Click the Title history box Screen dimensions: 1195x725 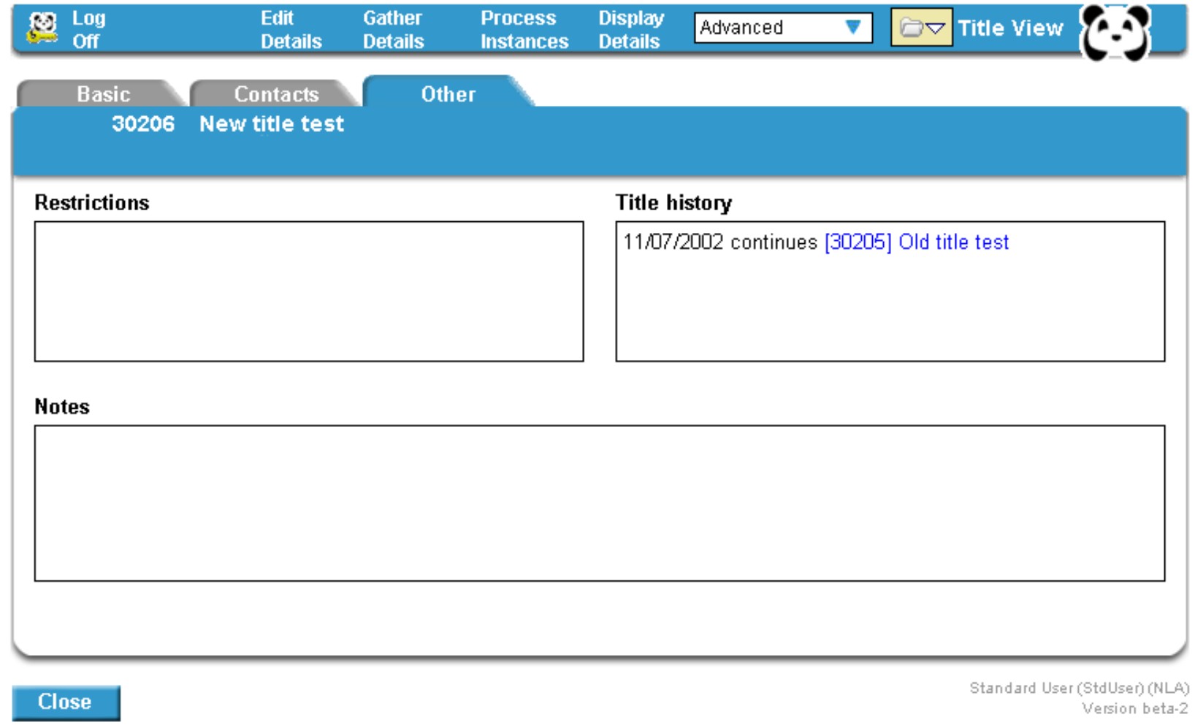coord(890,291)
